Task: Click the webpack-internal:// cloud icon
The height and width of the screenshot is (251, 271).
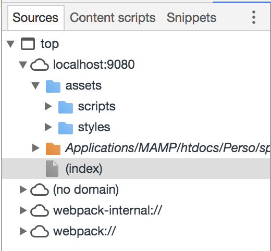Action: pyautogui.click(x=40, y=210)
